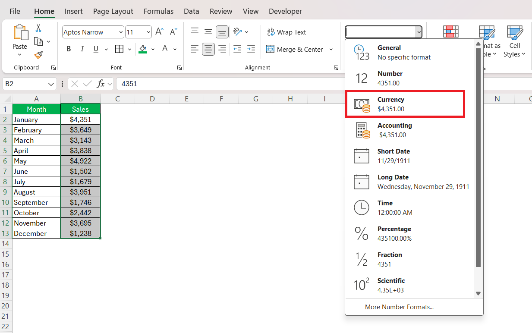Switch to the View tab
This screenshot has width=532, height=333.
tap(251, 11)
